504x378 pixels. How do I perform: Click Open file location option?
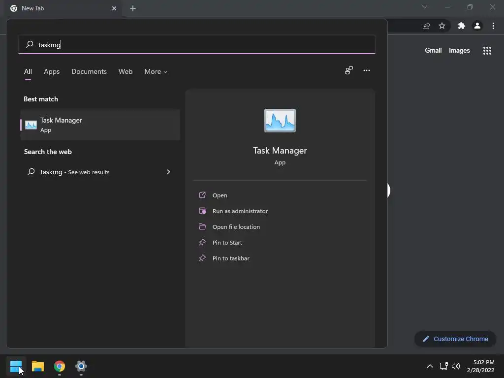coord(236,226)
